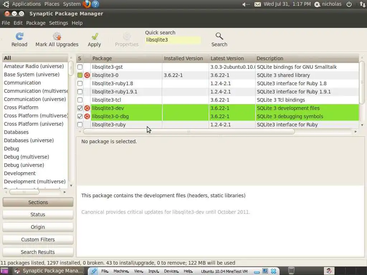Click the clock showing Wed Jul 31

pyautogui.click(x=287, y=4)
